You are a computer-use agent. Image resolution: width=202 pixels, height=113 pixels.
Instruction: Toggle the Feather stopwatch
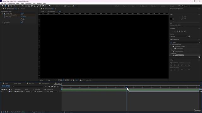(4, 23)
